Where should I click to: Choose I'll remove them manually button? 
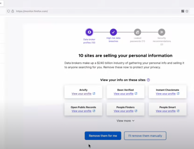(x=145, y=136)
